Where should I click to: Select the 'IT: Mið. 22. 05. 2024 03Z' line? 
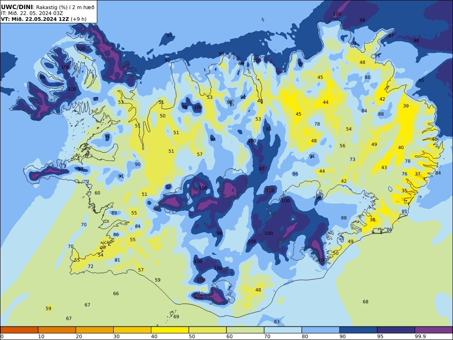pyautogui.click(x=32, y=13)
